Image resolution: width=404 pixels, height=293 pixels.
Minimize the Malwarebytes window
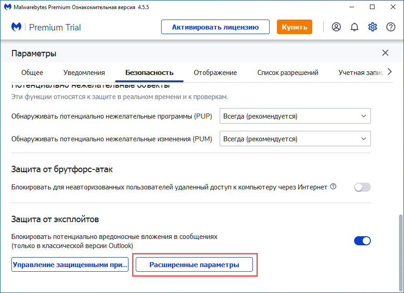[352, 7]
